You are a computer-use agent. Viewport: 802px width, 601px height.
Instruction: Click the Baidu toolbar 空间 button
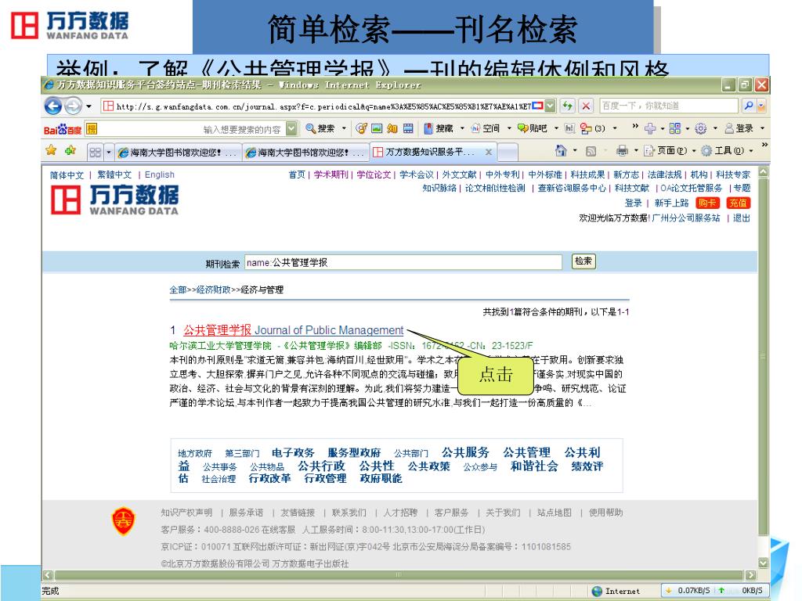click(486, 129)
